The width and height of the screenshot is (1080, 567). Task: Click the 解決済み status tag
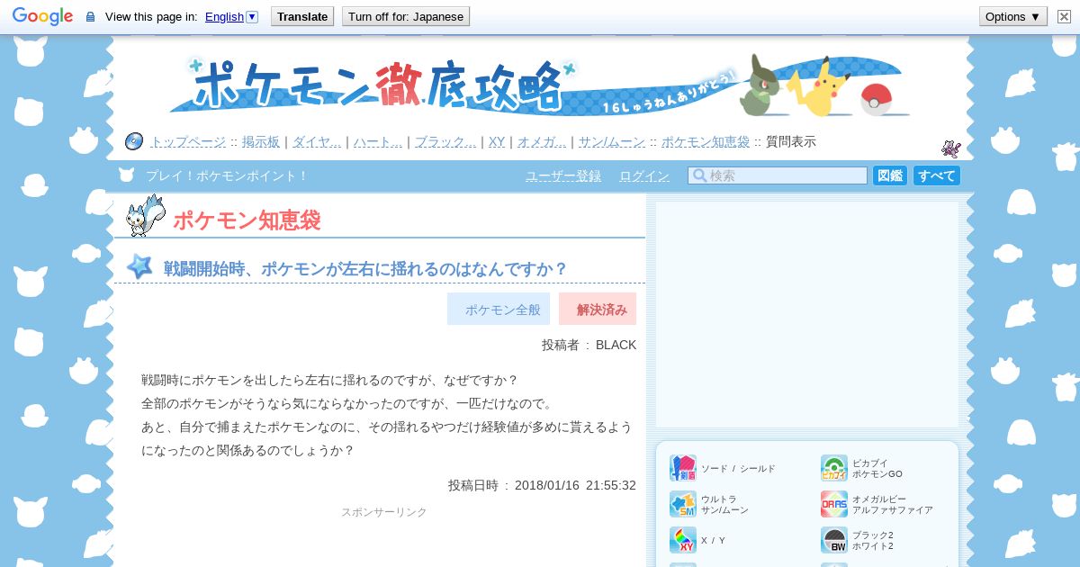[598, 309]
